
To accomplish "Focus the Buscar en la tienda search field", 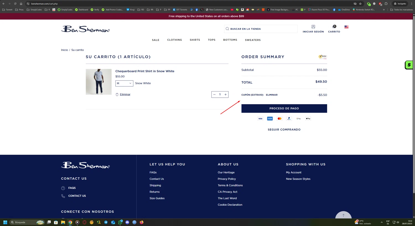I will (x=261, y=29).
